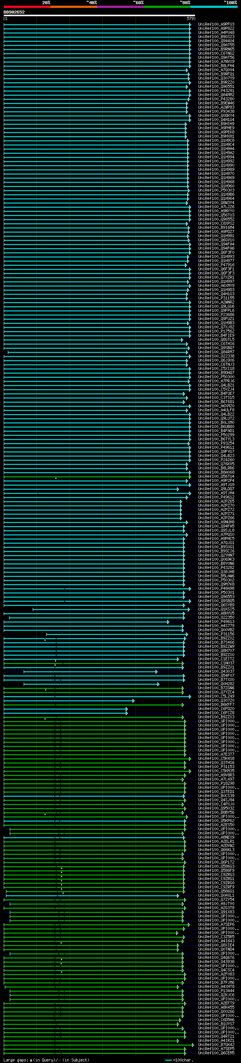This screenshot has width=241, height=1063.
Task: Select hit label UniRef100_P49612
Action: click(216, 497)
